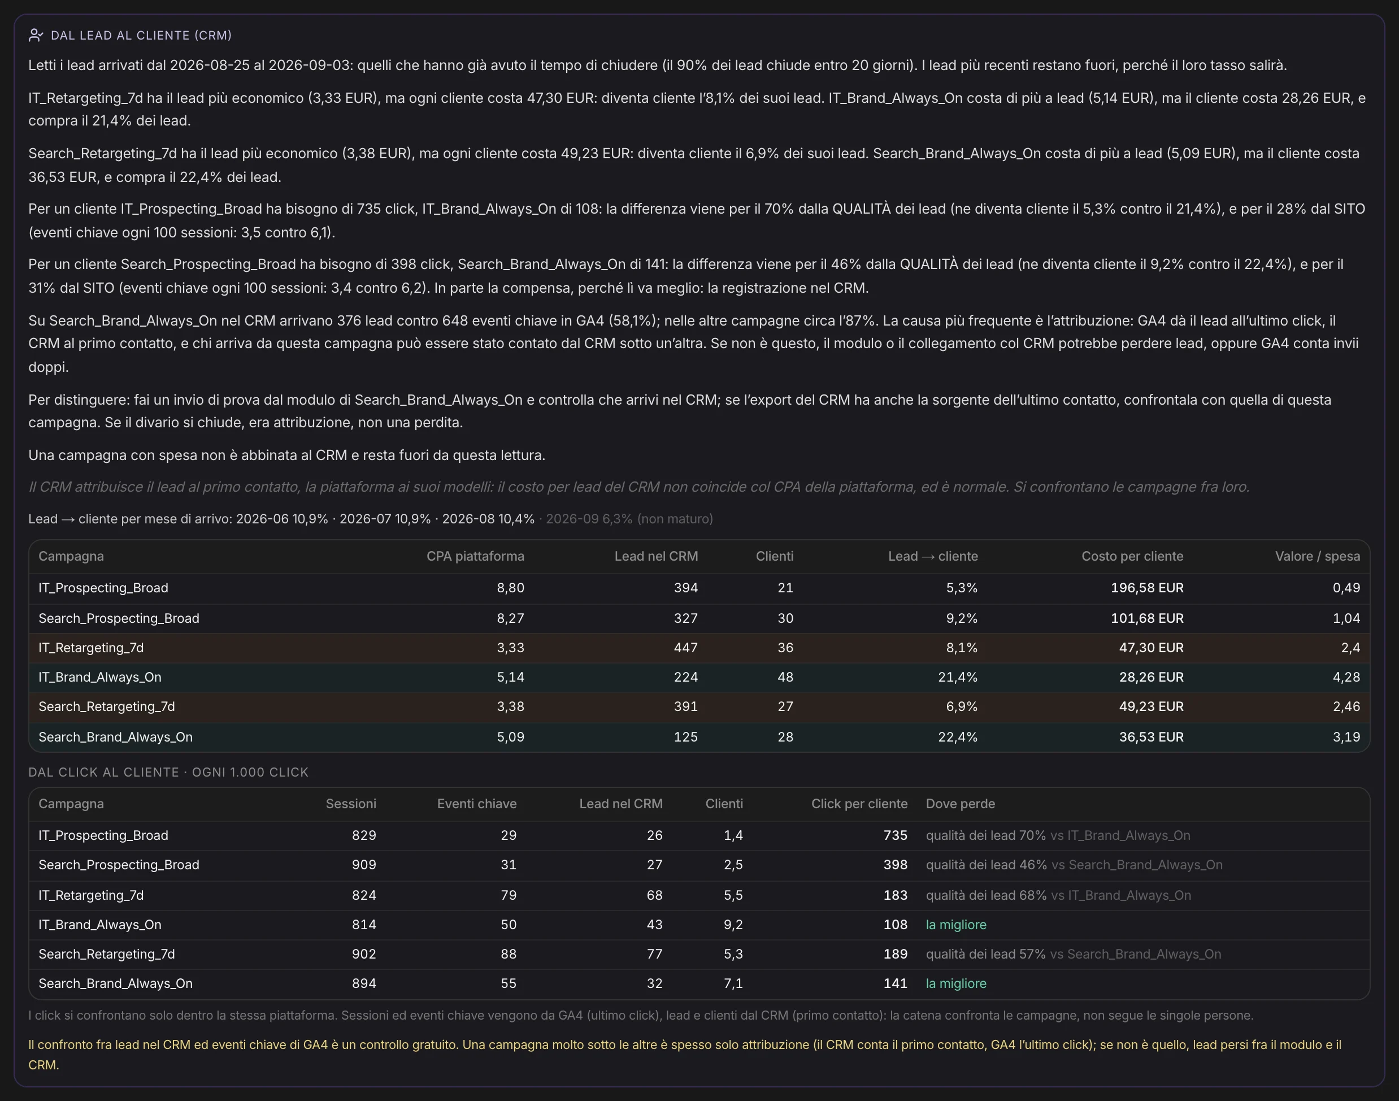The image size is (1399, 1101).
Task: Click the Dove perde column header
Action: tap(960, 804)
